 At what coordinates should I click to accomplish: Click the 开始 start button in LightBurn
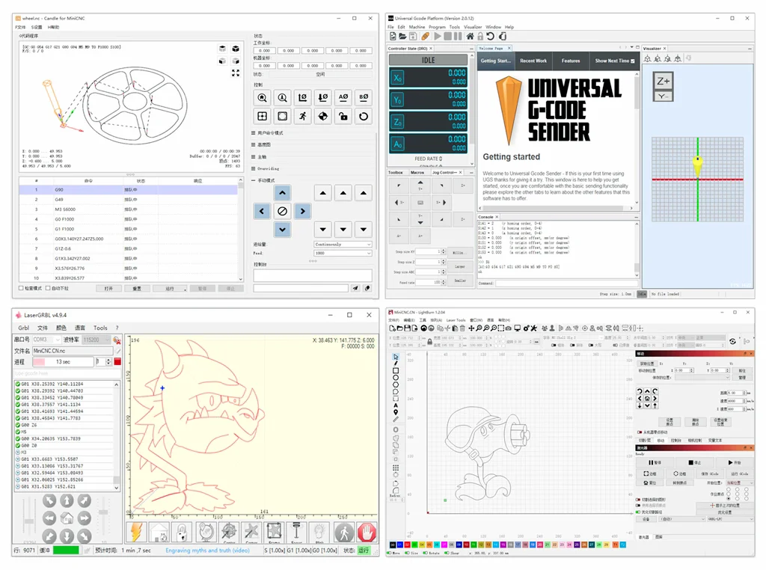pyautogui.click(x=735, y=462)
